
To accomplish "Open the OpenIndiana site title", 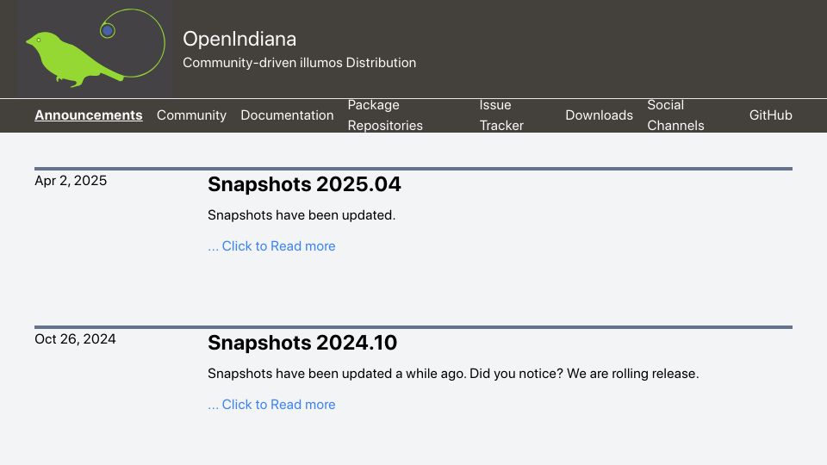I will [x=239, y=39].
